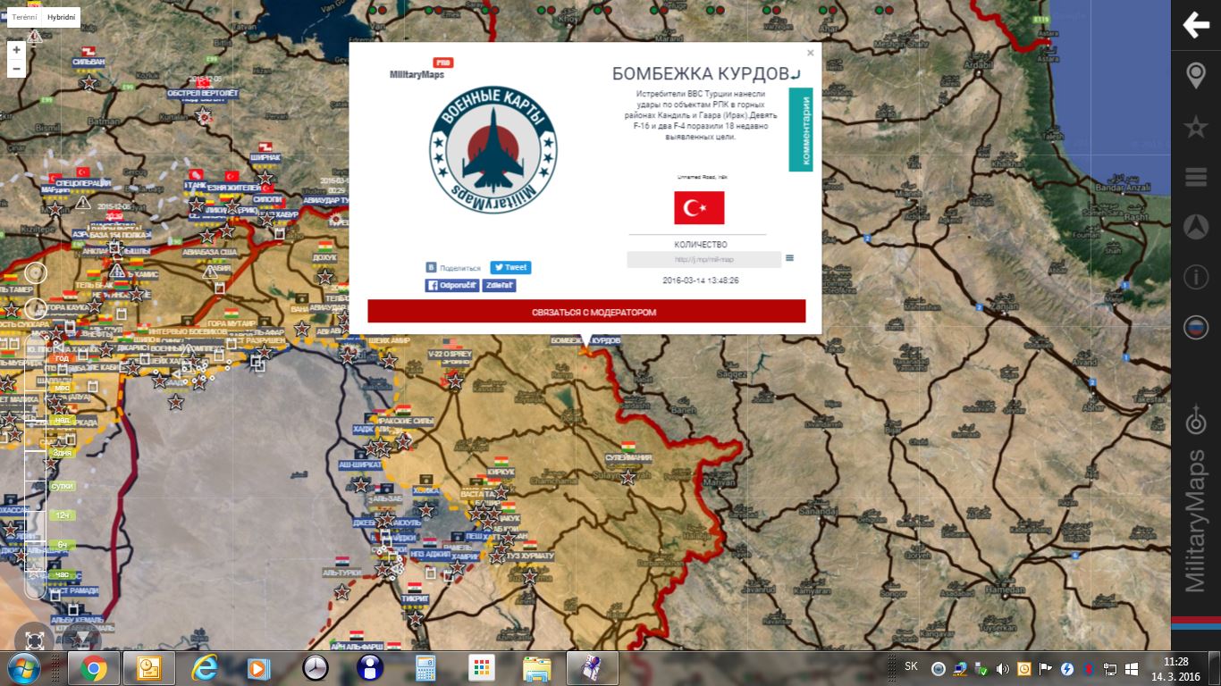Viewport: 1221px width, 686px height.
Task: Open the location pin sidebar icon
Action: click(x=1196, y=76)
